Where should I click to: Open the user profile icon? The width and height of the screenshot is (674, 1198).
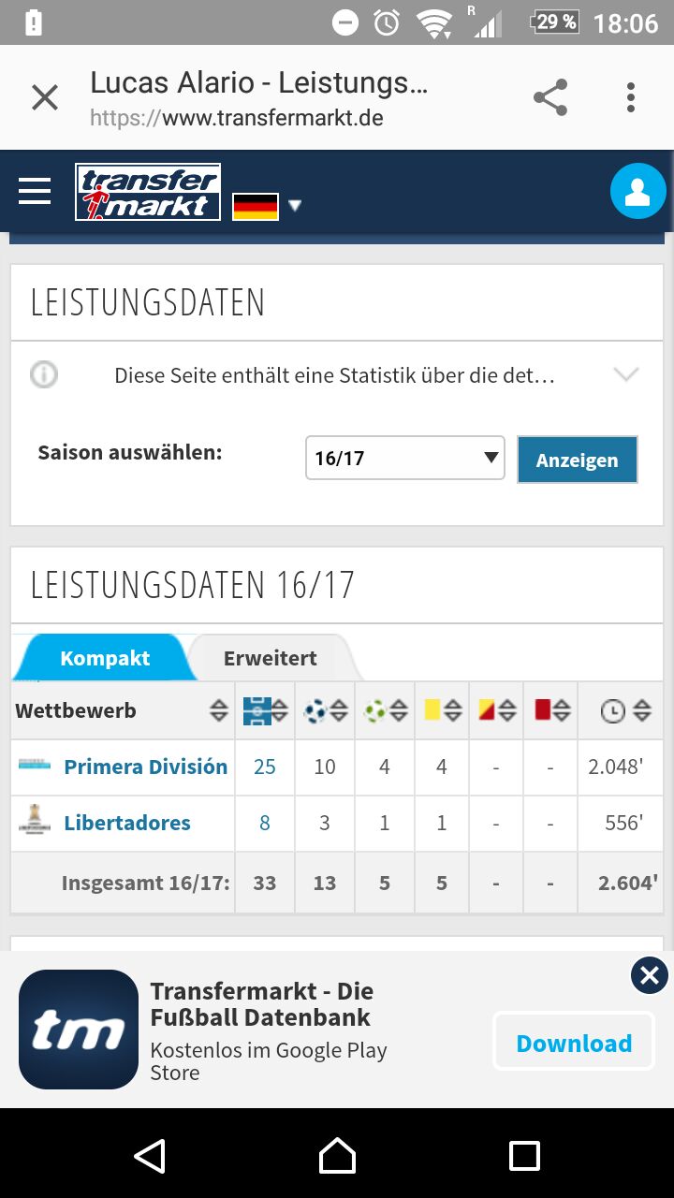637,192
